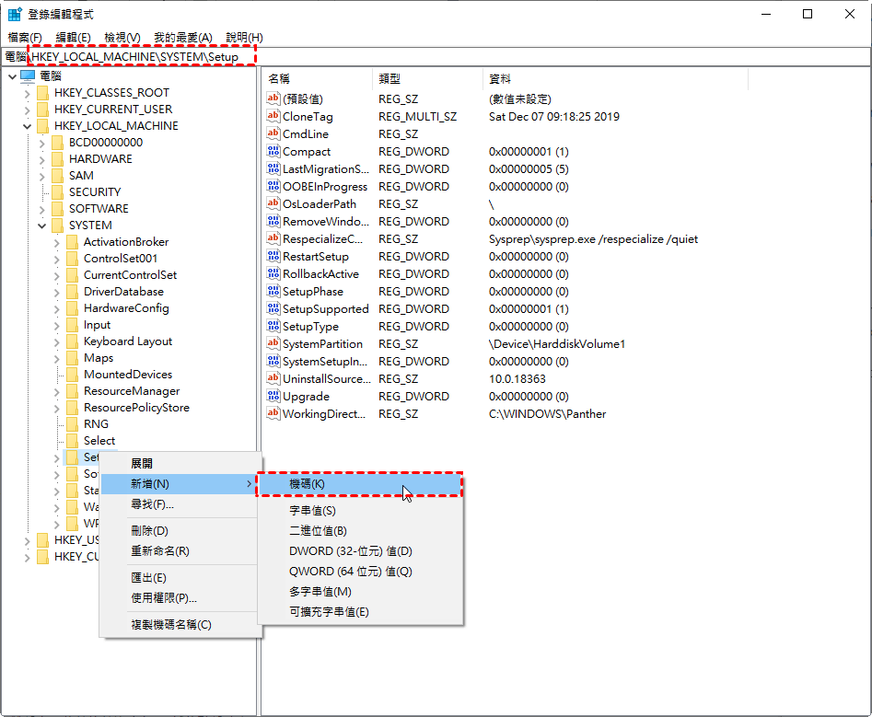Click the Registry Editor app icon in title bar
This screenshot has width=872, height=717.
pos(15,14)
